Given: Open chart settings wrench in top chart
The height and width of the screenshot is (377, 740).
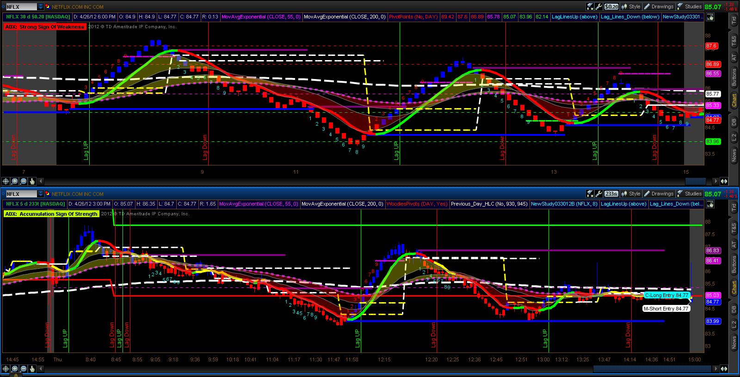Looking at the screenshot, I should 599,6.
